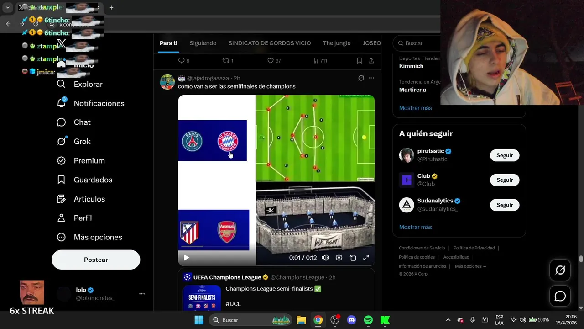Follow pirutastic with Seguir button
This screenshot has height=329, width=584.
(x=505, y=155)
